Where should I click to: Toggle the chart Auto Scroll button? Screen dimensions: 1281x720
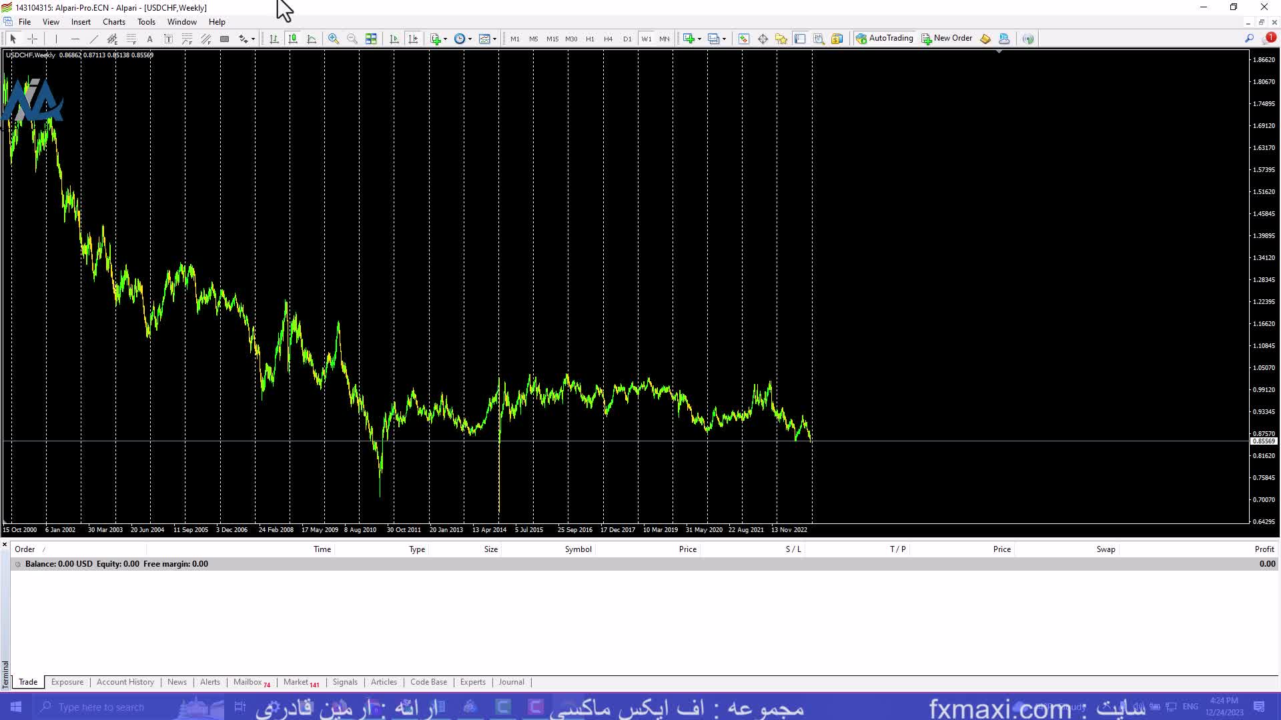[x=394, y=39]
